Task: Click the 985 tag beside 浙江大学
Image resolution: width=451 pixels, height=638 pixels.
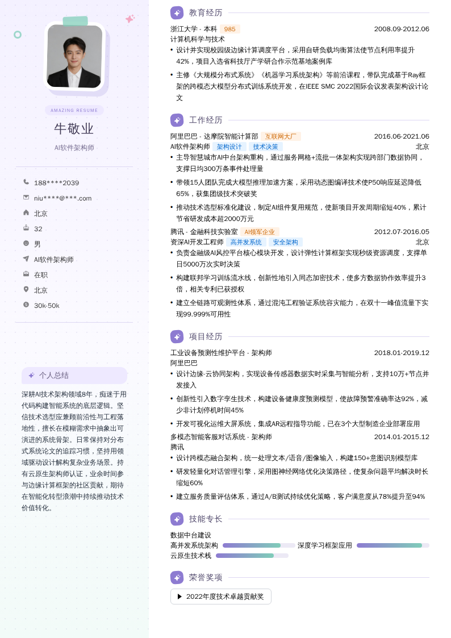Action: point(230,30)
